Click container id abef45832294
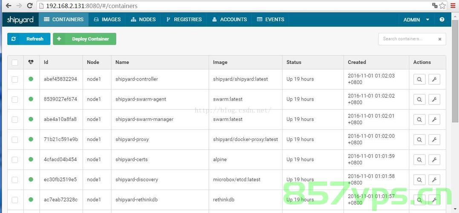The height and width of the screenshot is (213, 459). [60, 79]
